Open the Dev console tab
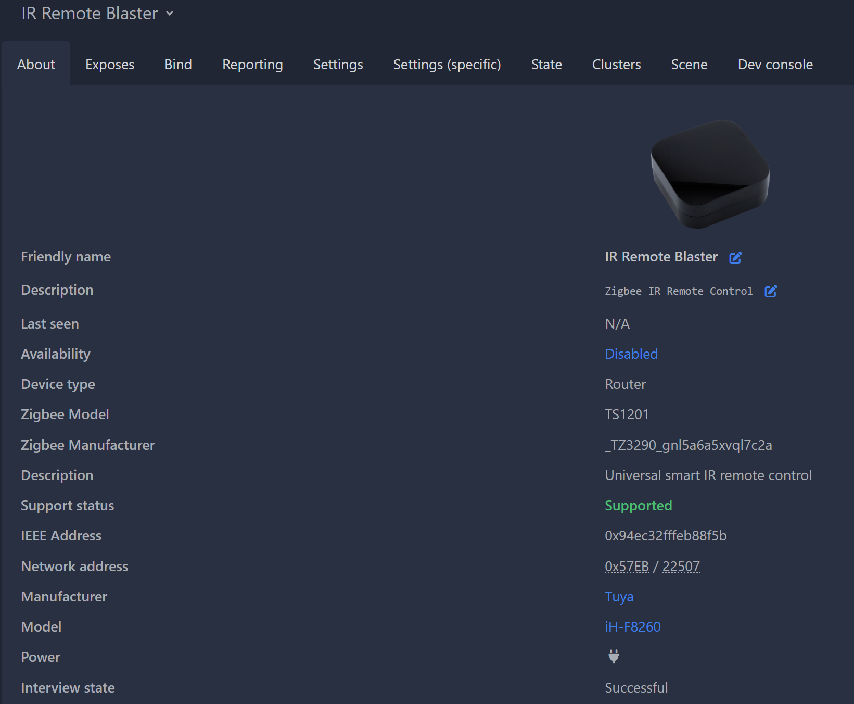The image size is (854, 704). coord(775,65)
